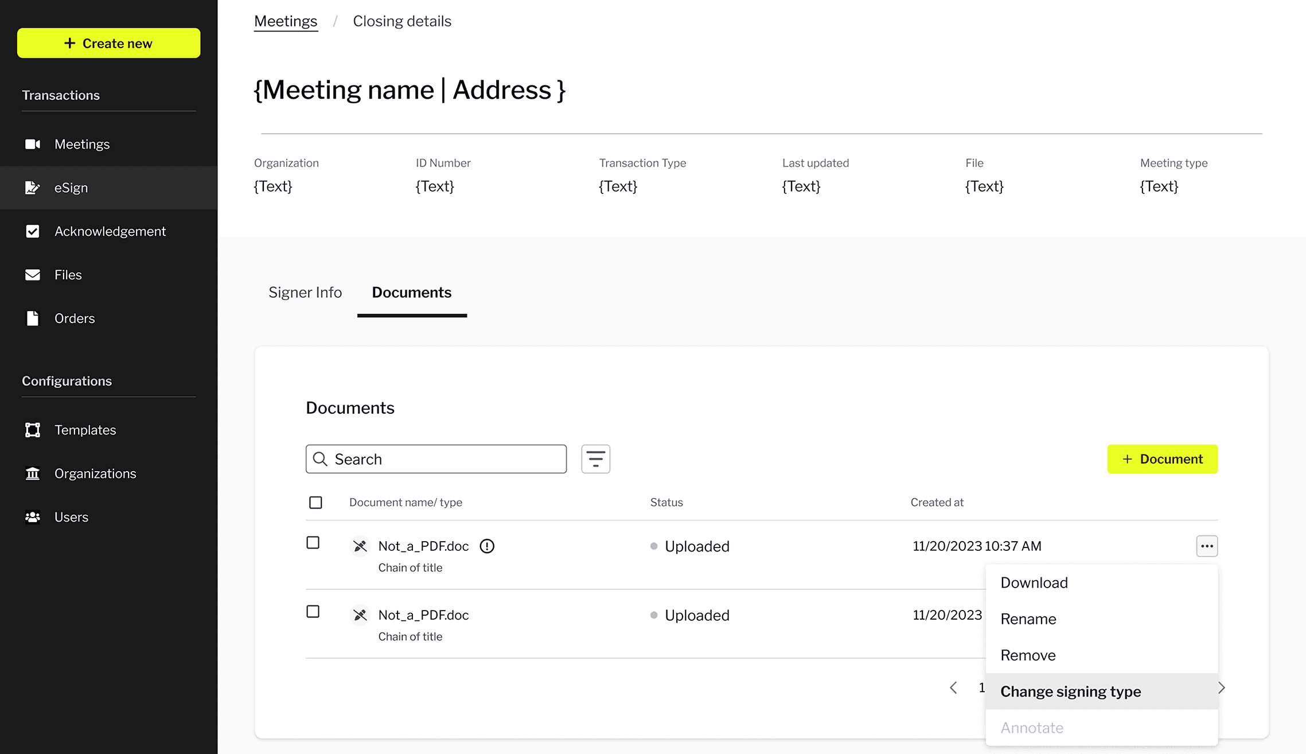
Task: Open the filter icon next to Search
Action: click(x=595, y=459)
